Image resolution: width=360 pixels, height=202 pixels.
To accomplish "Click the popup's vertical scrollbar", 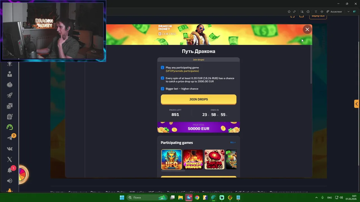I will click(311, 64).
